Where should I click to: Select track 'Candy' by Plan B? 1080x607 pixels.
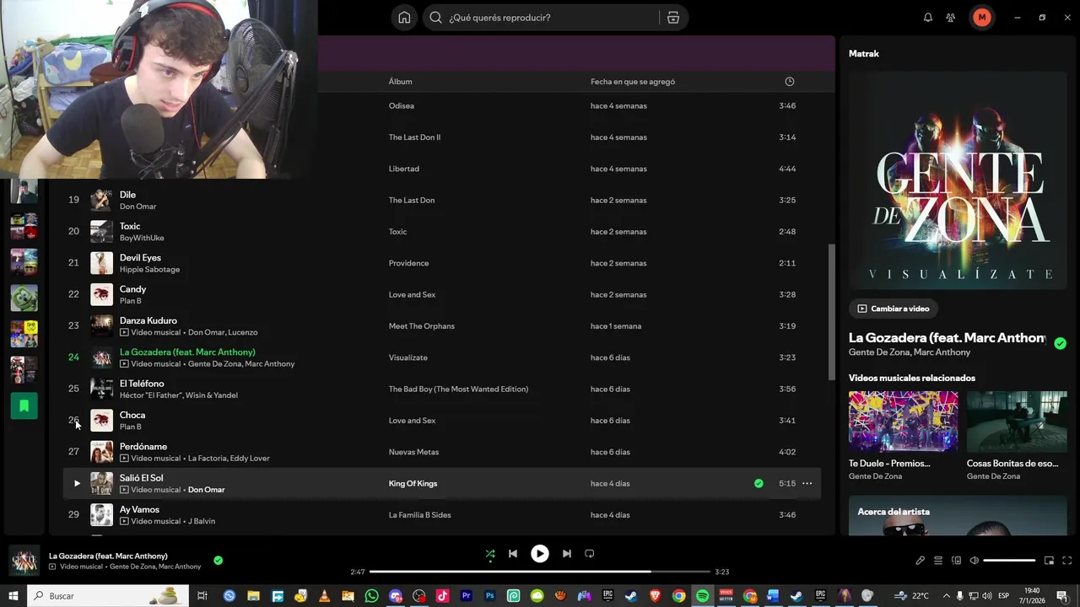coord(132,289)
